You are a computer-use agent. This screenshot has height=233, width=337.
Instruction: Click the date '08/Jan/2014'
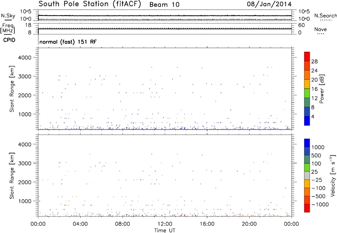(x=269, y=4)
